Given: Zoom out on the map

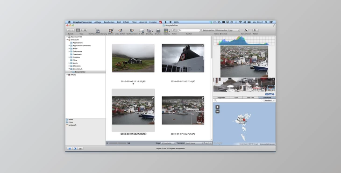Looking at the screenshot, I should pos(217,111).
